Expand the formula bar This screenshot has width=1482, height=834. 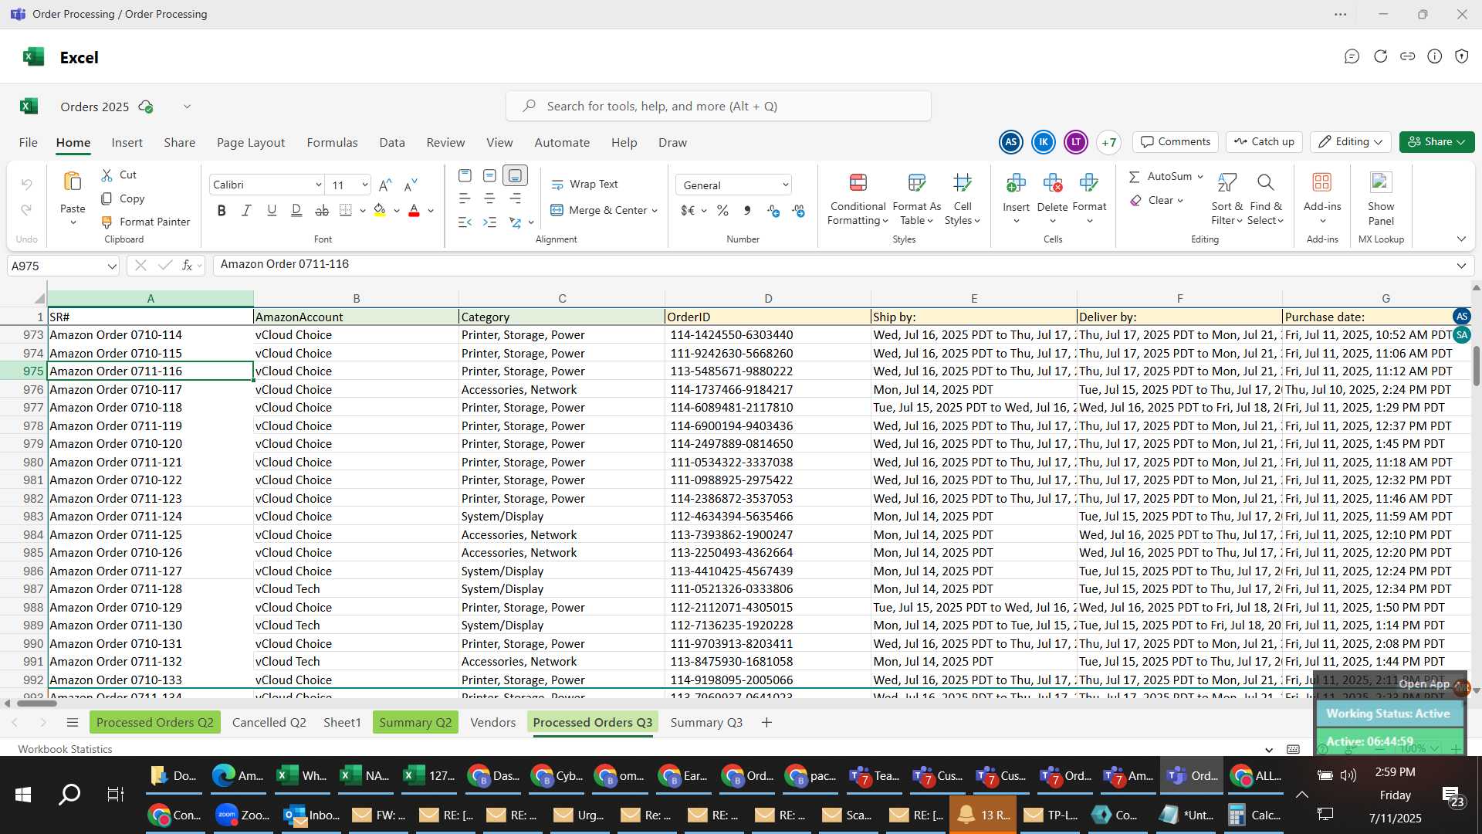click(1461, 266)
